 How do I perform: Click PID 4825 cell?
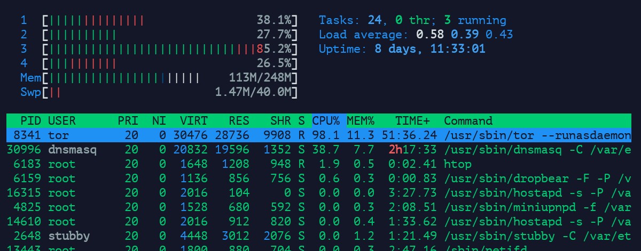(28, 207)
